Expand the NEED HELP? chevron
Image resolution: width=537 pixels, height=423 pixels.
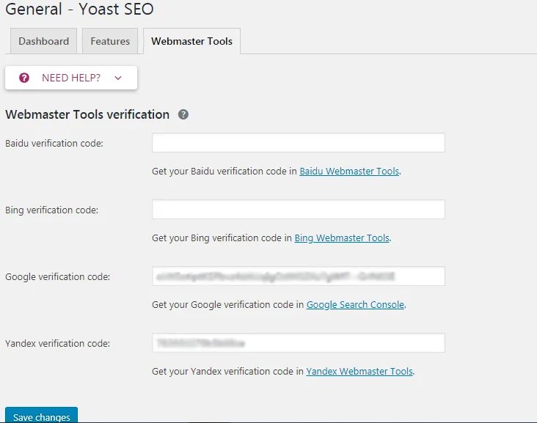[x=118, y=78]
